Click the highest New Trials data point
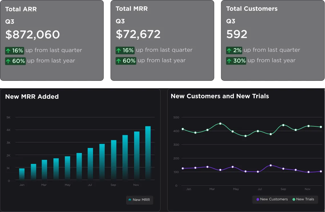This screenshot has width=325, height=212. [x=220, y=124]
